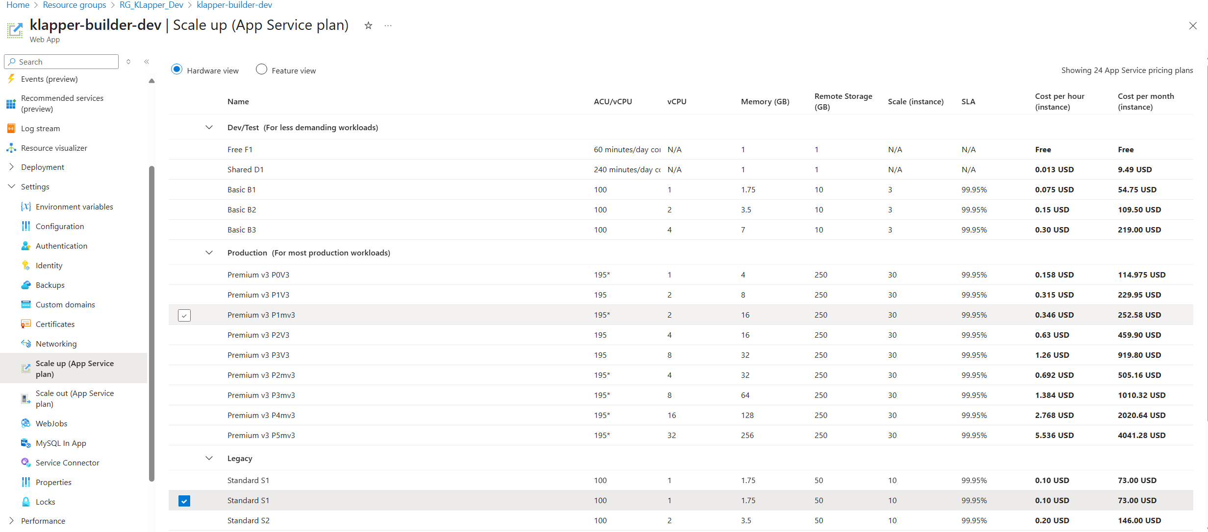Click the Resource groups breadcrumb link
The width and height of the screenshot is (1208, 532).
tap(75, 5)
